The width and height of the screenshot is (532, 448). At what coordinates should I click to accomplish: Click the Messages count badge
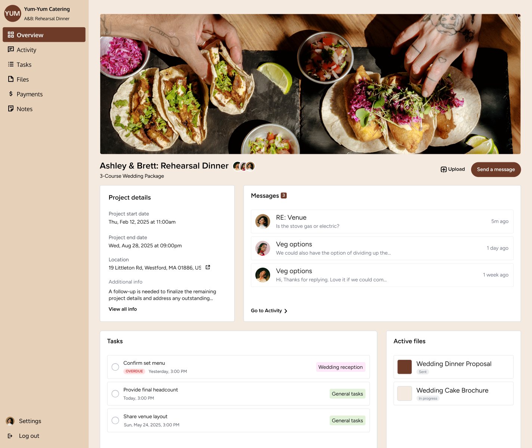(284, 196)
